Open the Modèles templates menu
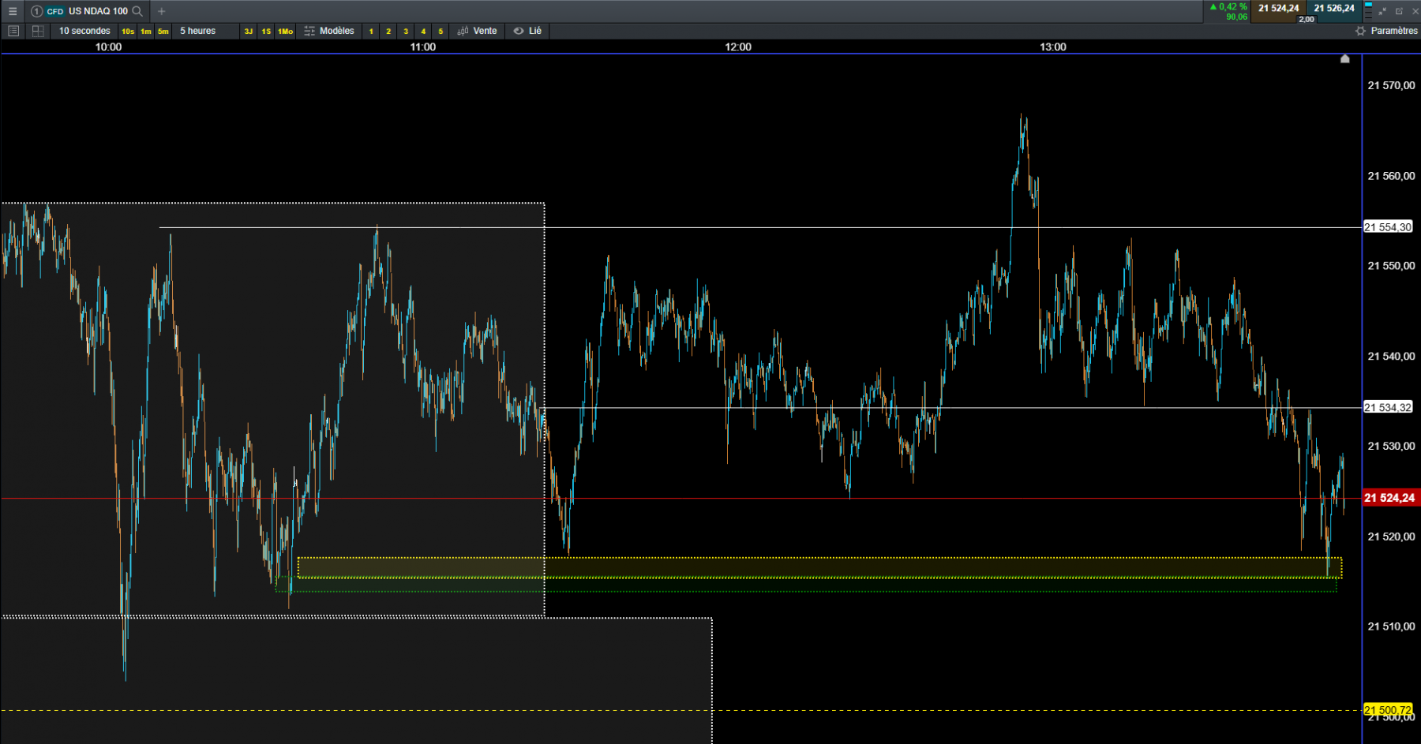1421x744 pixels. 329,31
